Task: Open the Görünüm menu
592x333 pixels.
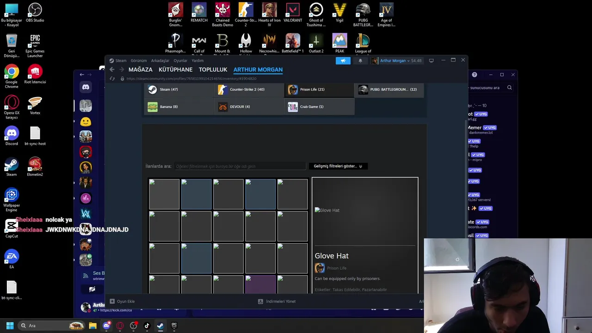Action: pos(138,61)
